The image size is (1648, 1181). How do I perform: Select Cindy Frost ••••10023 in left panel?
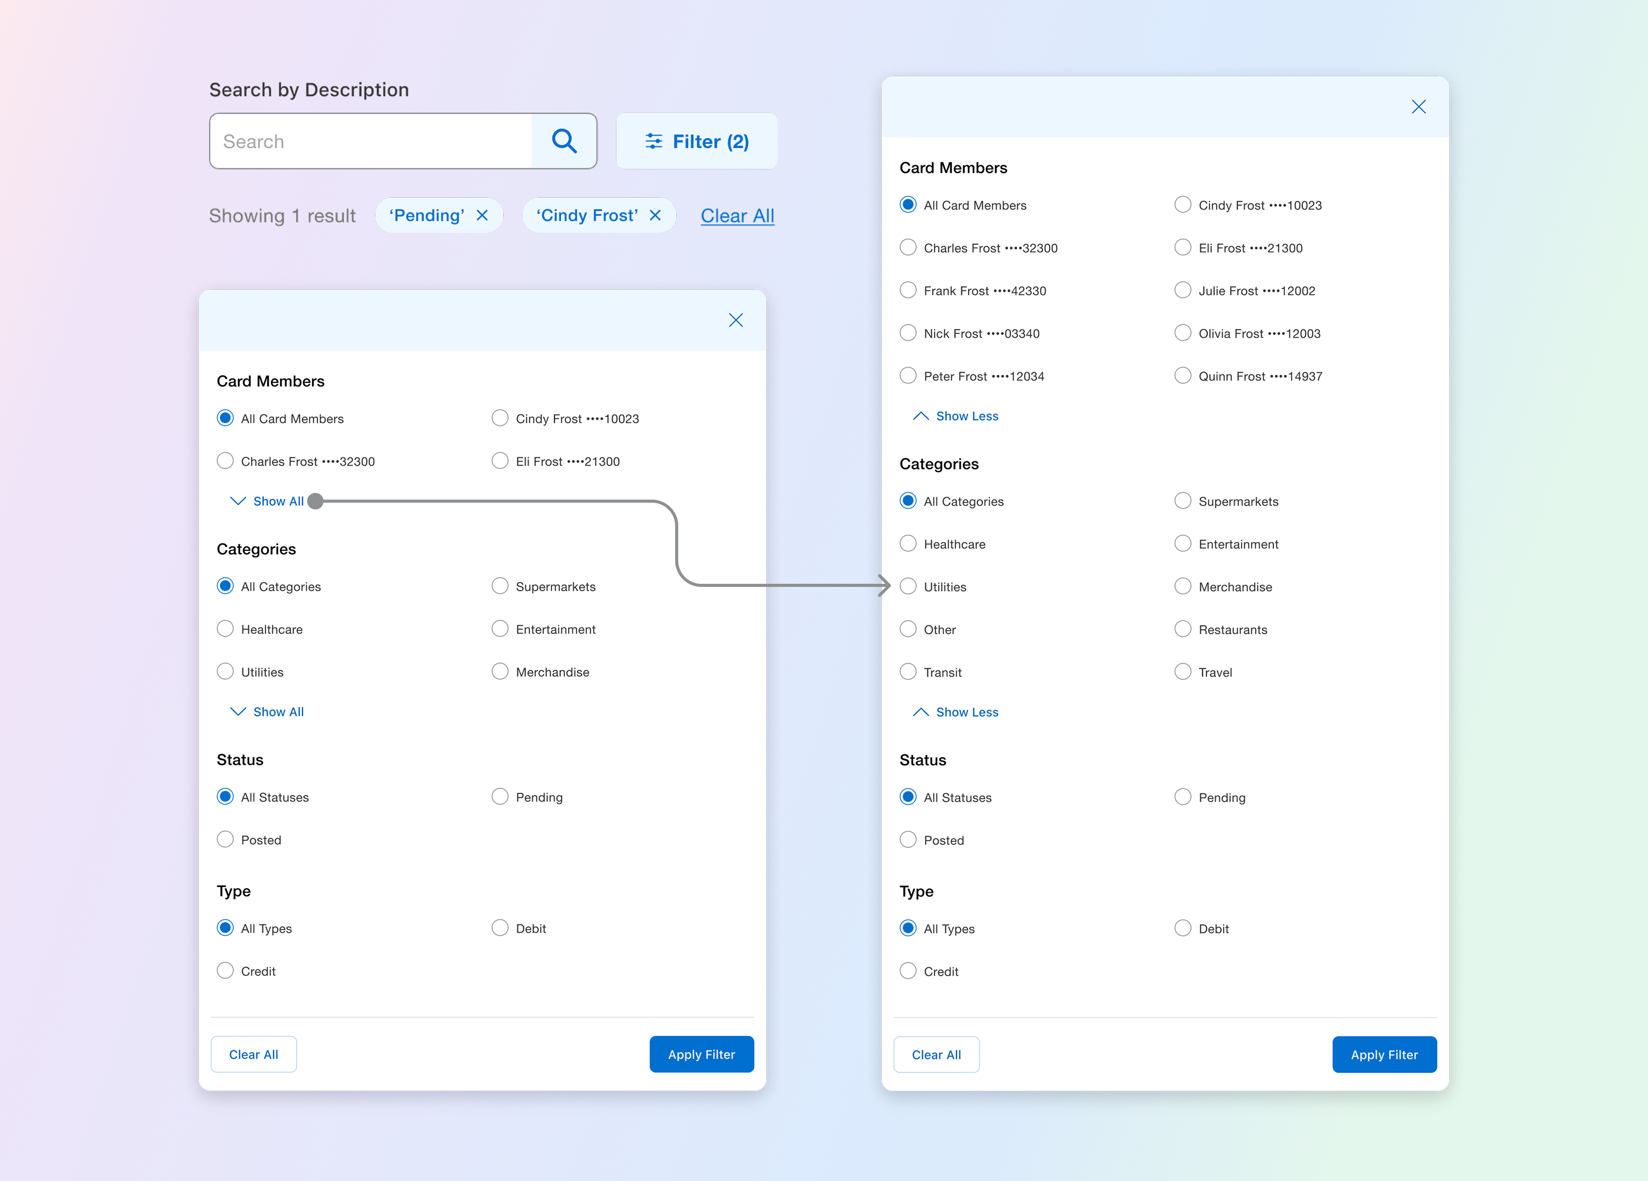tap(500, 419)
